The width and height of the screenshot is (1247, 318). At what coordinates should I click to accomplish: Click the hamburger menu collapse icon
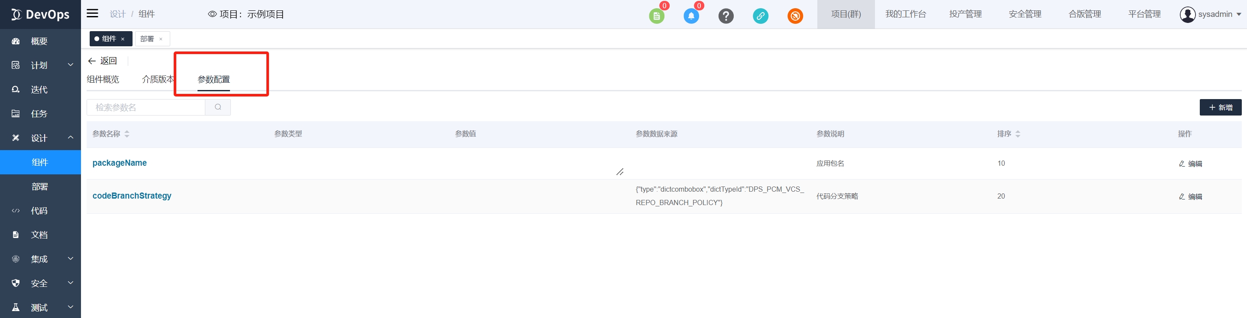coord(92,13)
